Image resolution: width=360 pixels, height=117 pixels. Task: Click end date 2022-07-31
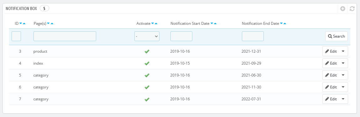[251, 99]
